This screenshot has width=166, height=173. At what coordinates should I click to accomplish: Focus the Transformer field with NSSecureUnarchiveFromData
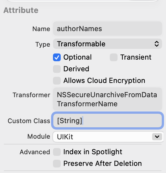pyautogui.click(x=108, y=99)
